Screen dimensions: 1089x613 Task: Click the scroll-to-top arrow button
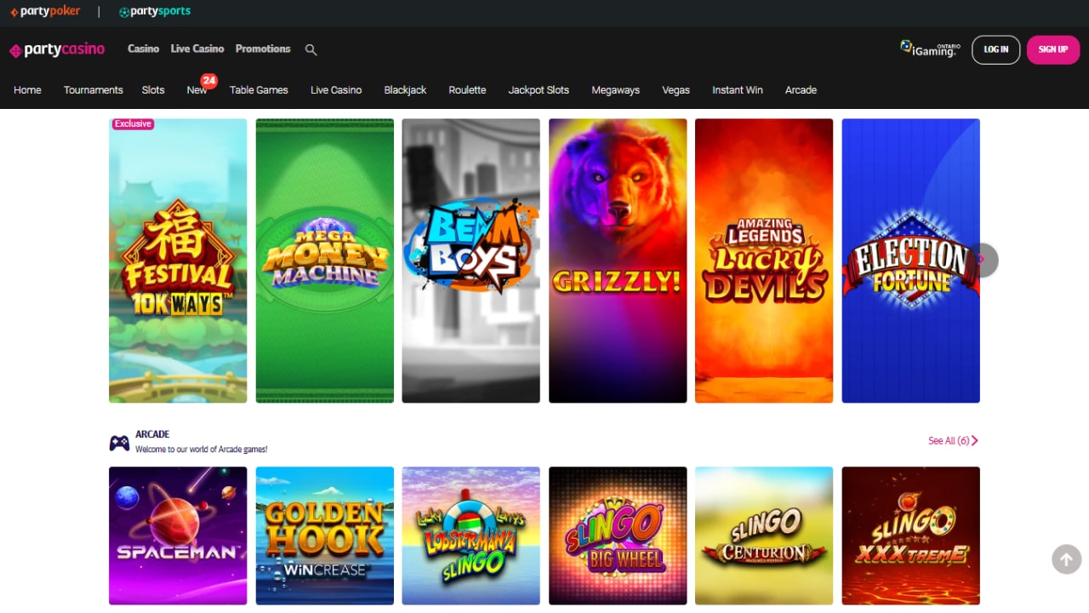click(1067, 559)
